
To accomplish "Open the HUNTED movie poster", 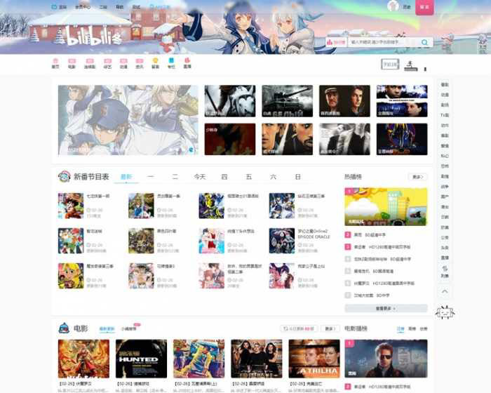I will point(141,359).
